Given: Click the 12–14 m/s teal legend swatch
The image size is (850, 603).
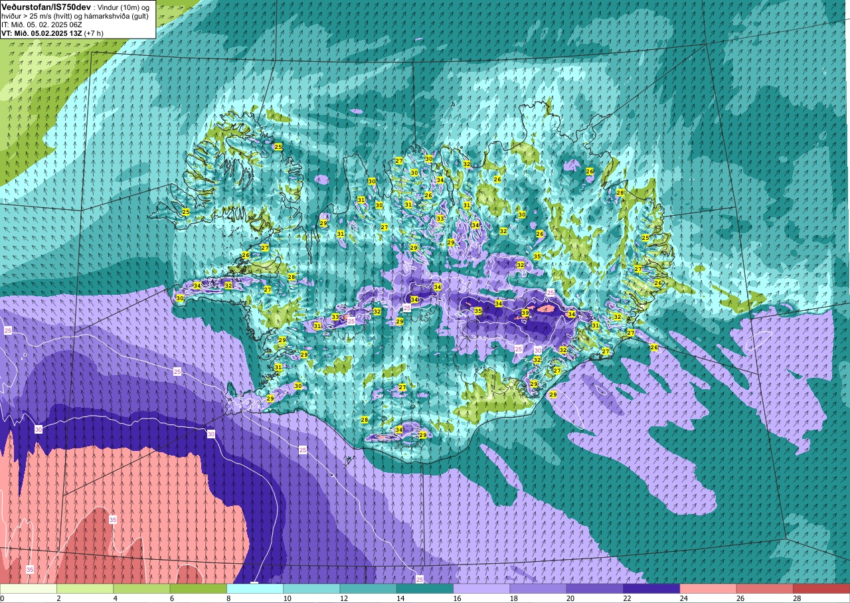Looking at the screenshot, I should (x=369, y=588).
